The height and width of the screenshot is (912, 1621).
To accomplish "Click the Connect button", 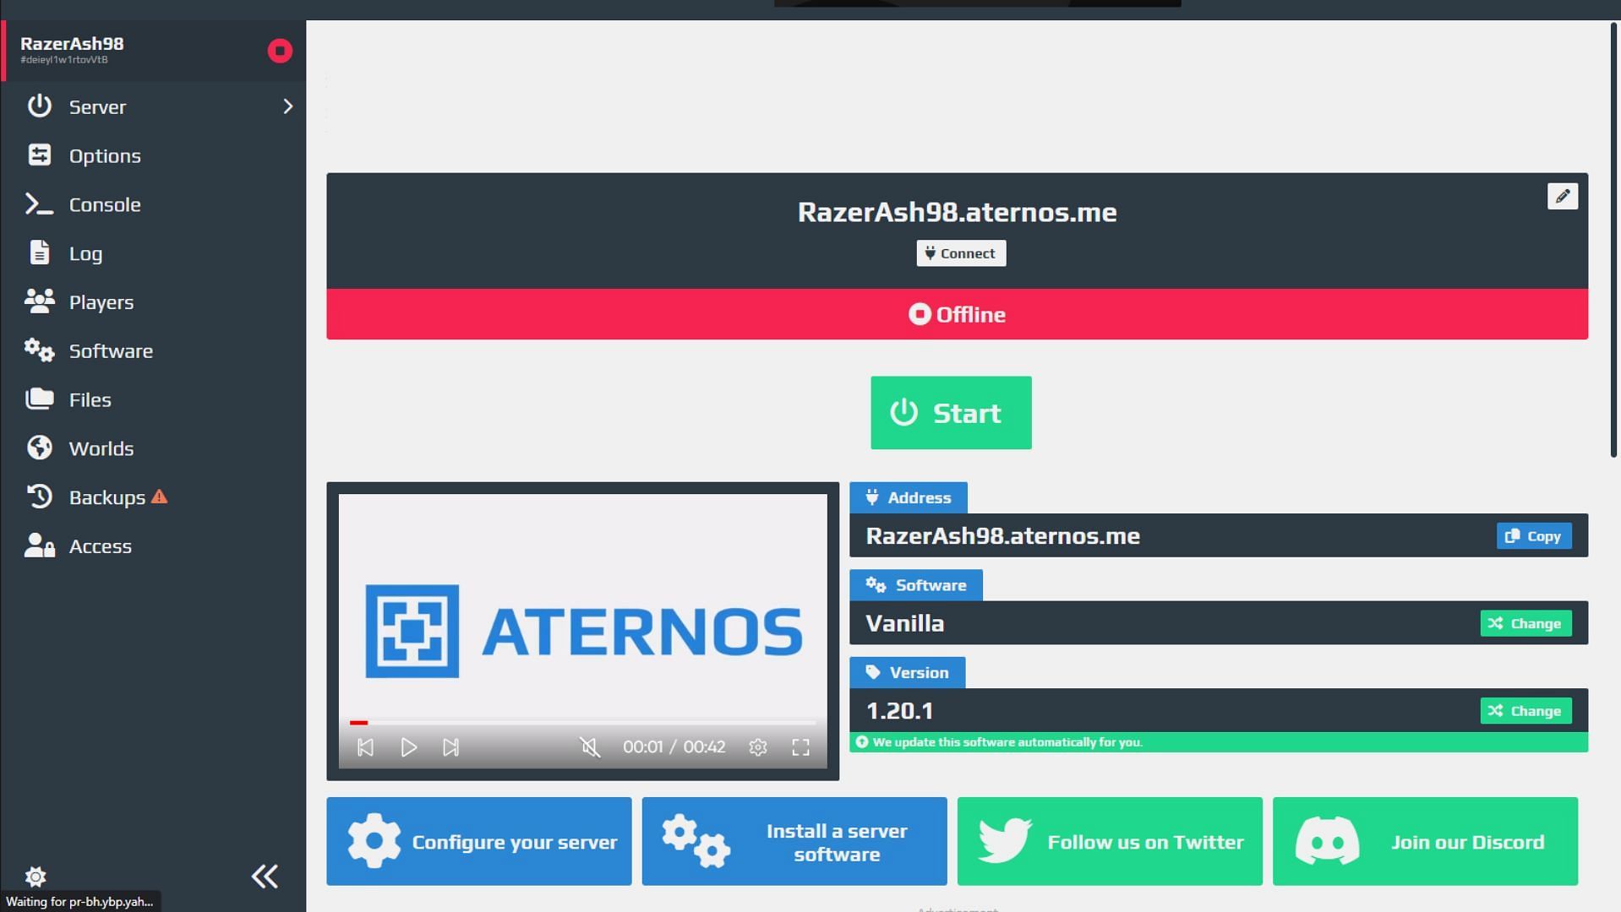I will tap(961, 253).
